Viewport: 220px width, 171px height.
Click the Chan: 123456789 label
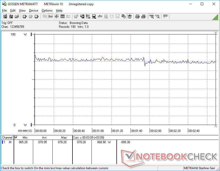pyautogui.click(x=13, y=27)
